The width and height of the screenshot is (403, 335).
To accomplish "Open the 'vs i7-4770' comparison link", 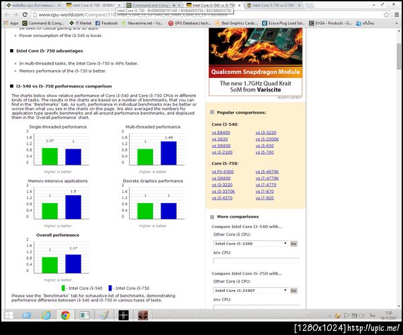I will click(x=266, y=184).
